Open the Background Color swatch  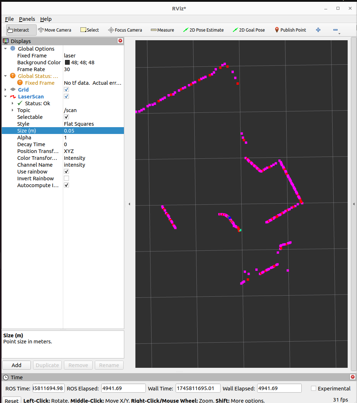[x=67, y=62]
